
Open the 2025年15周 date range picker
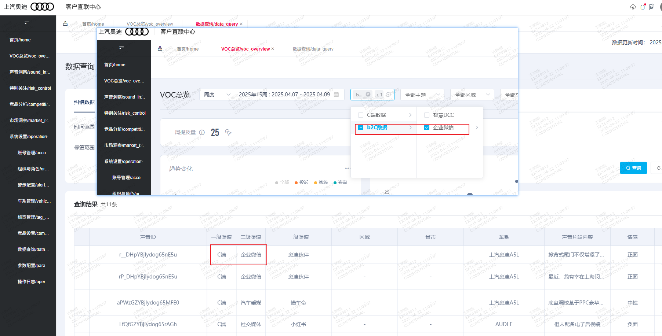point(290,95)
